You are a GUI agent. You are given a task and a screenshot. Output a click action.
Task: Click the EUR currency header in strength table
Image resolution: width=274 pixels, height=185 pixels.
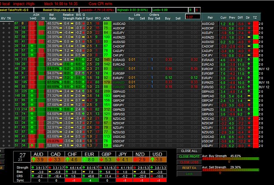tap(90, 154)
